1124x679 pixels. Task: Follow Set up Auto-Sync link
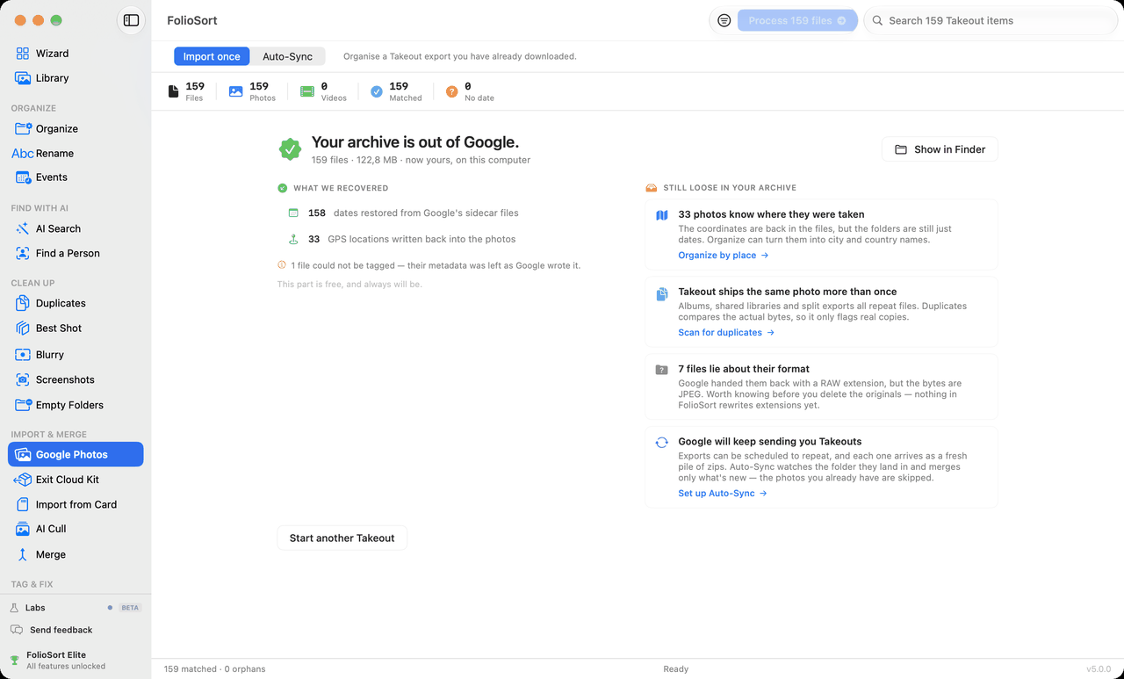pos(723,494)
